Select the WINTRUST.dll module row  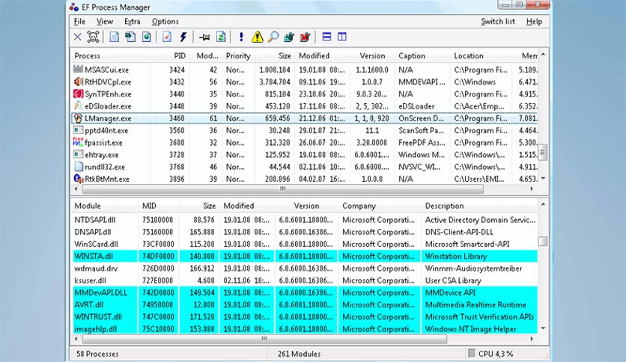coord(305,317)
